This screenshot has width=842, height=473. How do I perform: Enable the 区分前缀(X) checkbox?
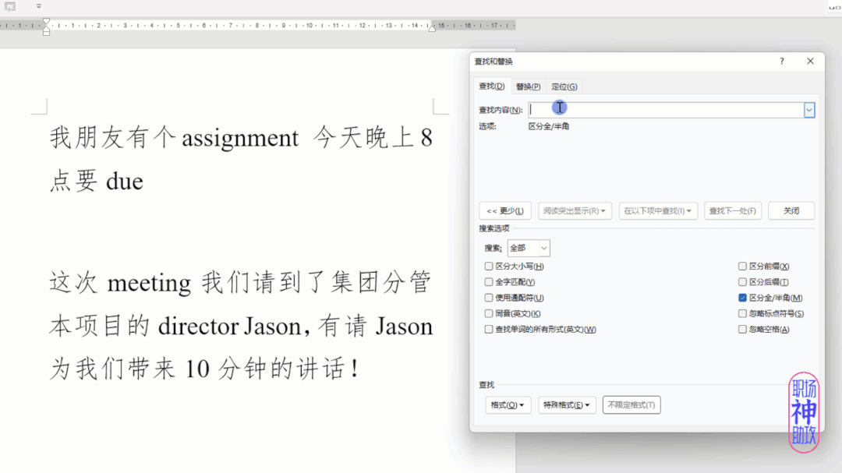[742, 267]
